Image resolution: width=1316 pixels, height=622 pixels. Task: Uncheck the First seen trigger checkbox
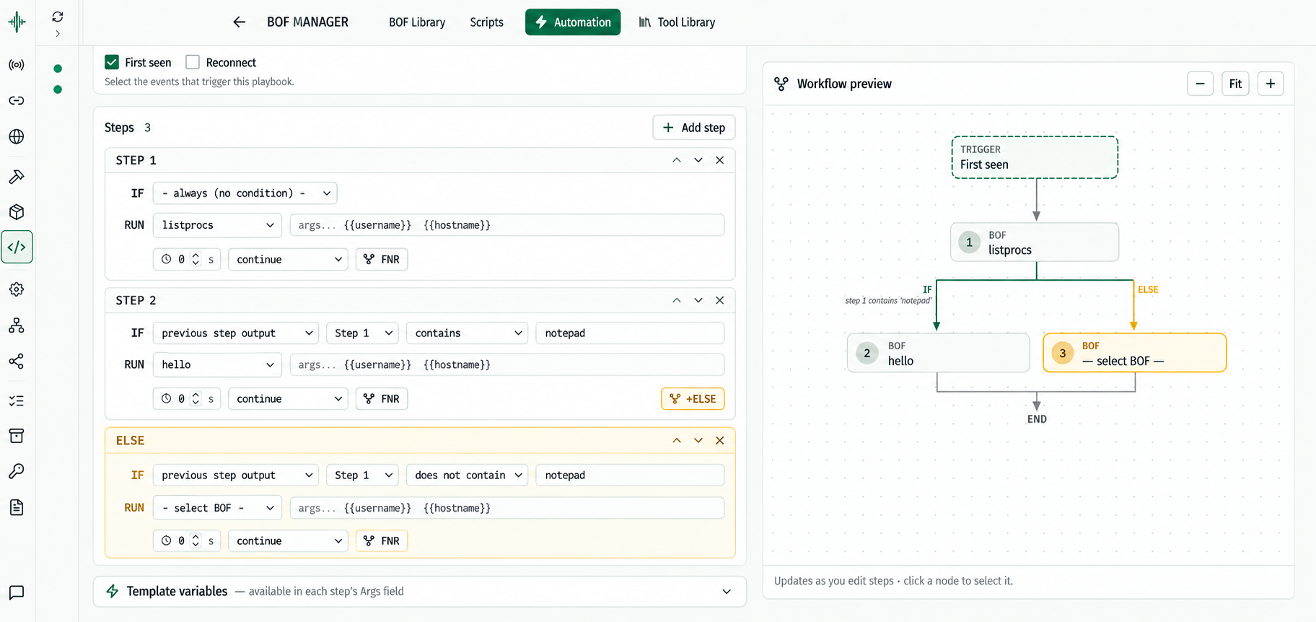tap(112, 62)
